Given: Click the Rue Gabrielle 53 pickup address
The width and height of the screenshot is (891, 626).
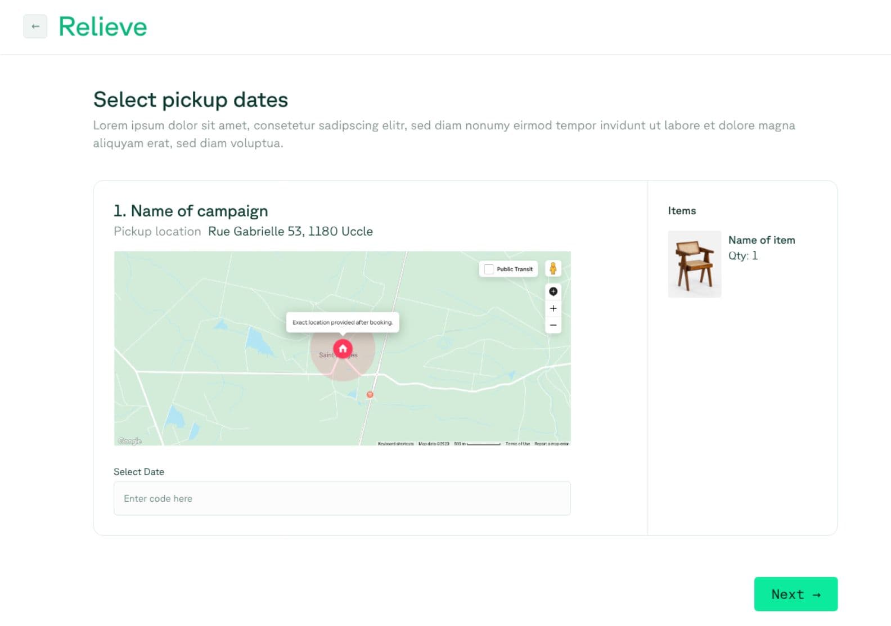Looking at the screenshot, I should pyautogui.click(x=290, y=231).
